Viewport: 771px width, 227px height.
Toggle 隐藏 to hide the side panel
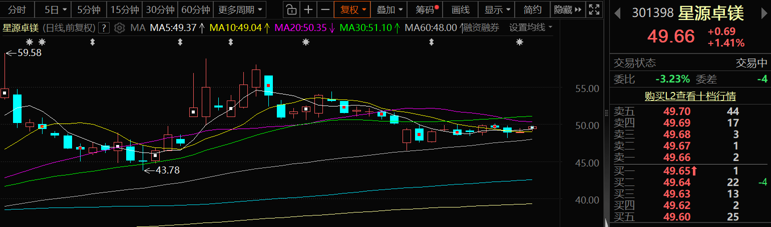(x=568, y=9)
